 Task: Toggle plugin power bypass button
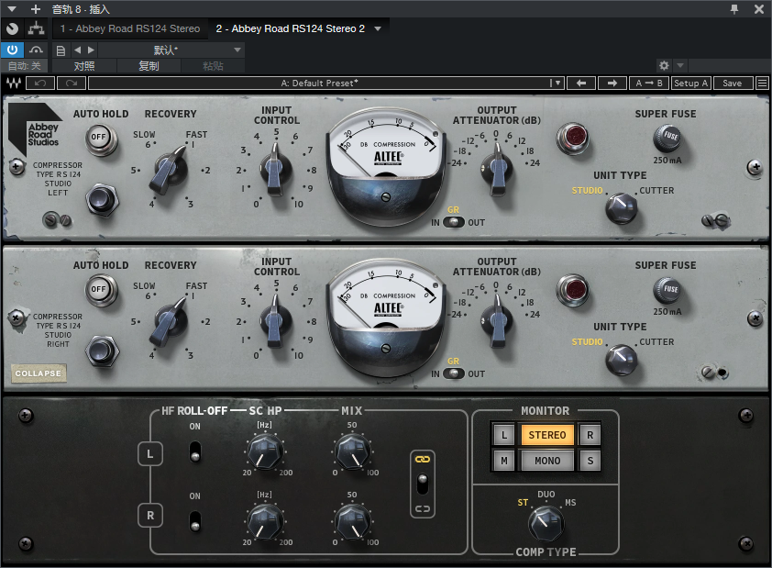coord(12,50)
